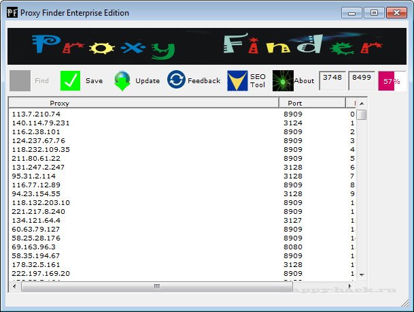Select proxy 113.7.210.74

coord(36,114)
